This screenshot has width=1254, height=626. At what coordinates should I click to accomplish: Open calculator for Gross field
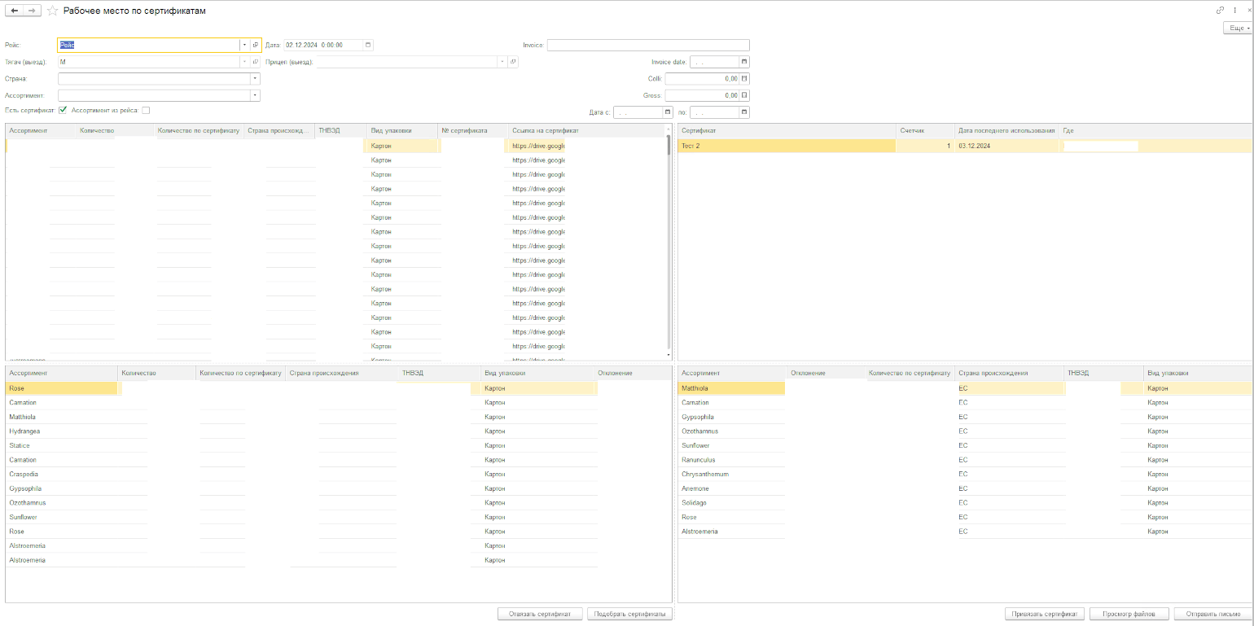(x=744, y=95)
